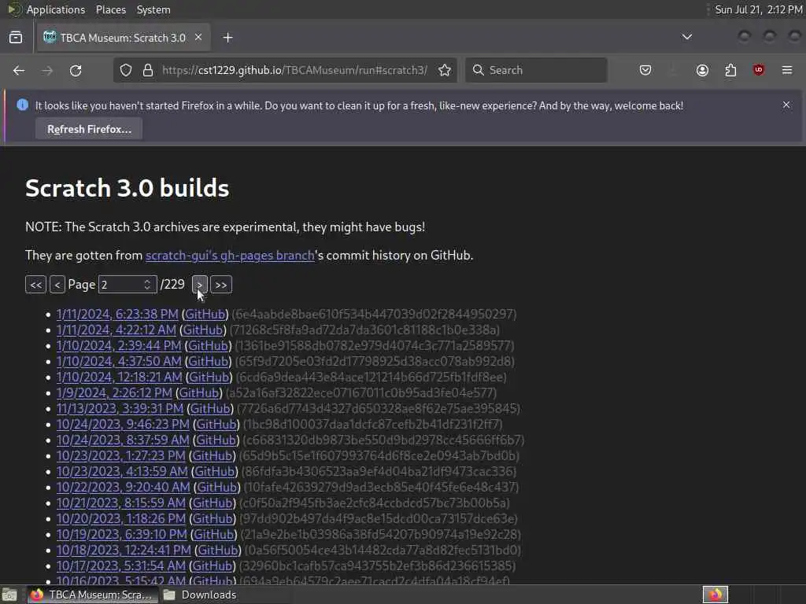Select the TBCA Museum taskbar entry
This screenshot has width=806, height=604.
coord(91,595)
